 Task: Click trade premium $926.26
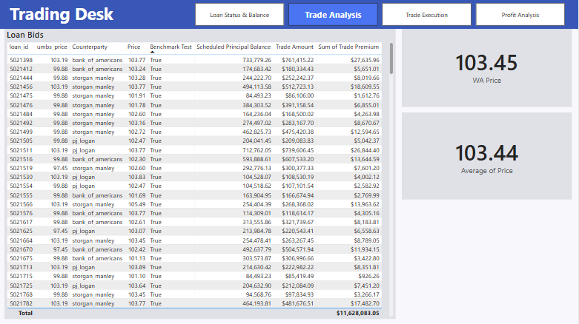tap(368, 276)
